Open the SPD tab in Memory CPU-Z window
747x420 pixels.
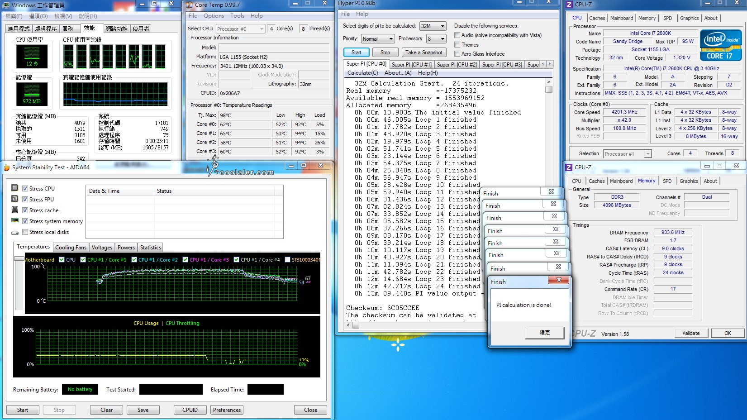[x=667, y=181]
